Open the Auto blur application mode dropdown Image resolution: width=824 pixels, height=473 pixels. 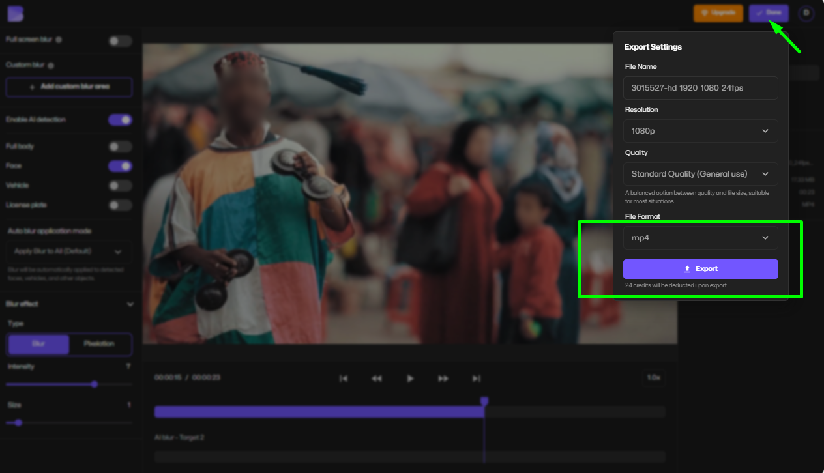pyautogui.click(x=69, y=251)
